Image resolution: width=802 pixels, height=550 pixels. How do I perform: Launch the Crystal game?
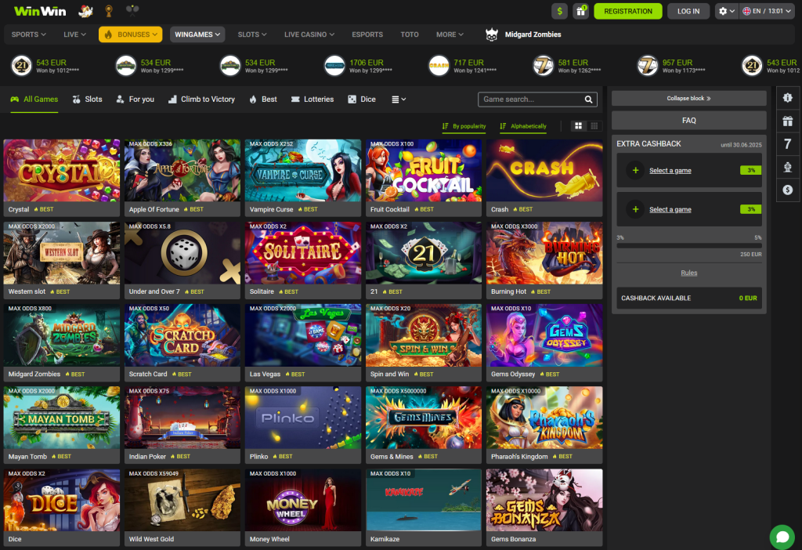pos(61,178)
